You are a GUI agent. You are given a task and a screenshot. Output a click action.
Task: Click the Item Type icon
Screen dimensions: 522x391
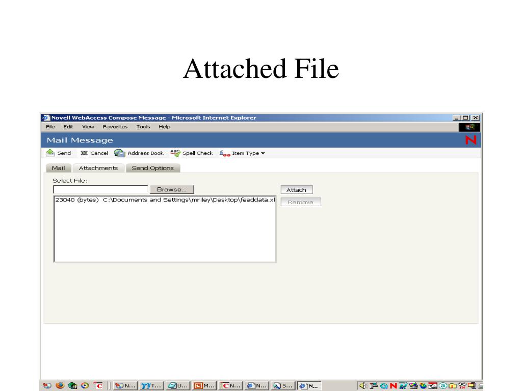click(224, 153)
